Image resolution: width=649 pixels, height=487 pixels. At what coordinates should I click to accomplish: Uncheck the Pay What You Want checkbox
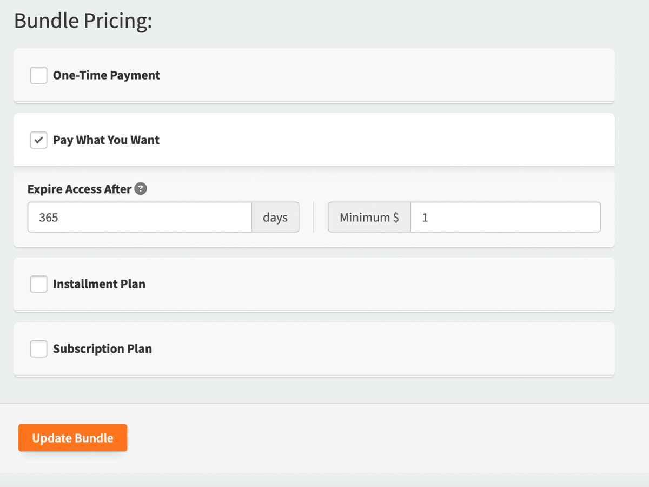coord(38,140)
